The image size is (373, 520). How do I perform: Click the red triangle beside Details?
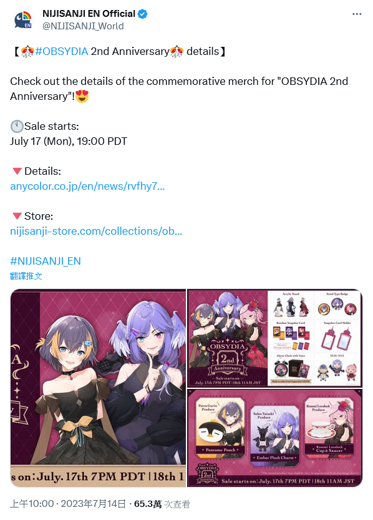(17, 171)
